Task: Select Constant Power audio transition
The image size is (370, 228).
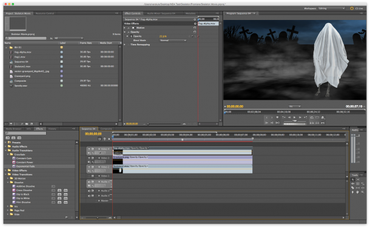Action: (x=24, y=162)
